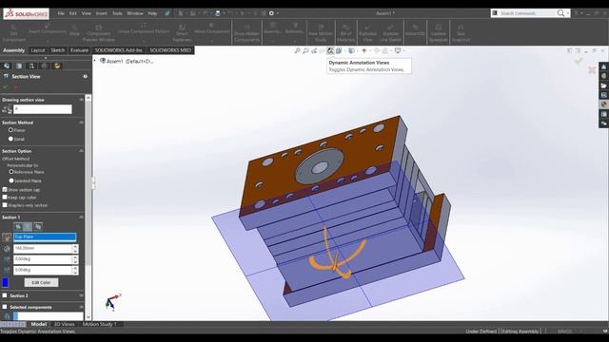Confirm Section View with green checkmark
Image resolution: width=609 pixels, height=342 pixels.
coord(6,86)
